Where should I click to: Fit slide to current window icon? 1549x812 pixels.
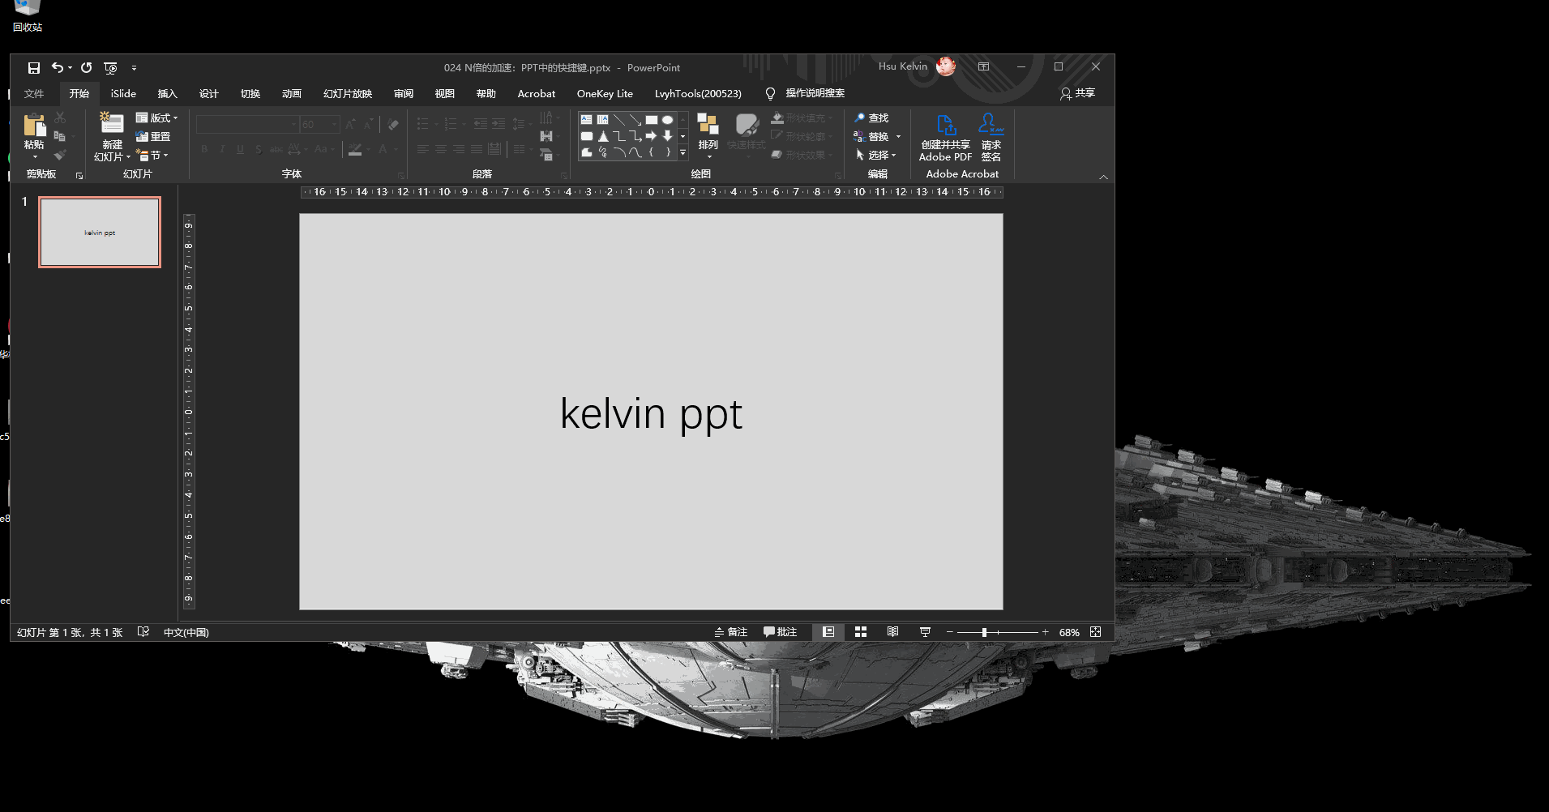click(x=1096, y=632)
